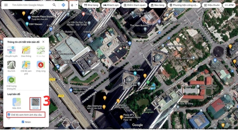Select the Vệ tinh satellite map type
The height and width of the screenshot is (134, 238).
pos(35,102)
